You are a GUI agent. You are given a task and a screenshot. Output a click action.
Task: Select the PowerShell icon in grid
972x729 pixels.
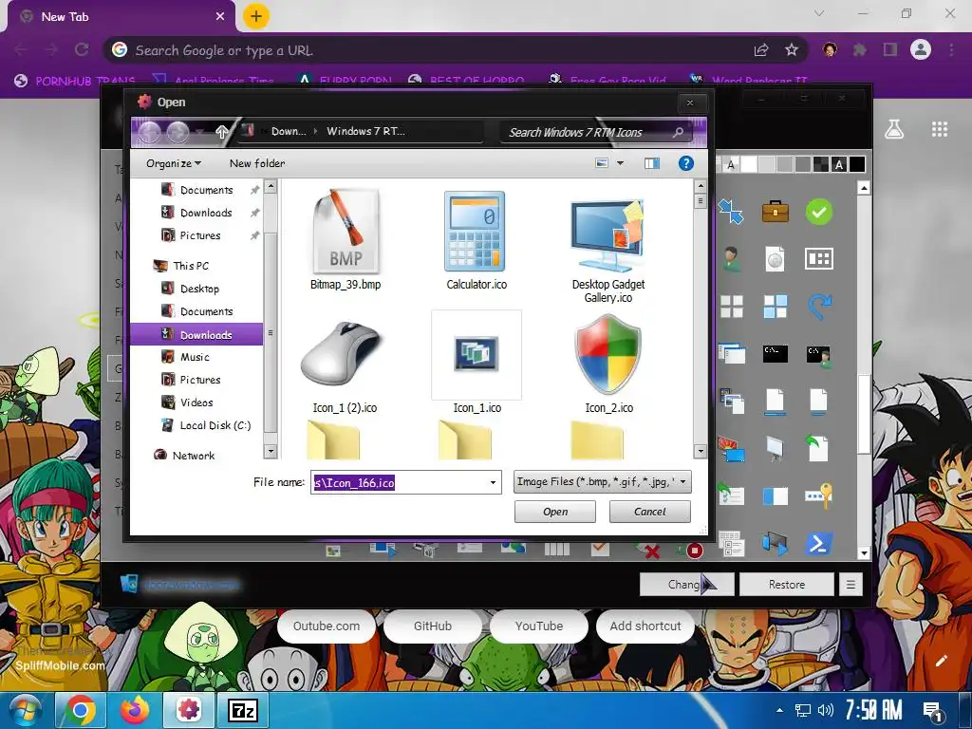pos(818,544)
